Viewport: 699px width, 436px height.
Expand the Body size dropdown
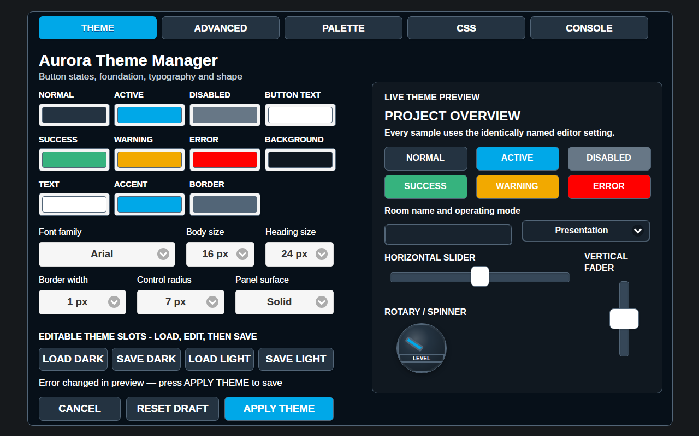tap(220, 254)
